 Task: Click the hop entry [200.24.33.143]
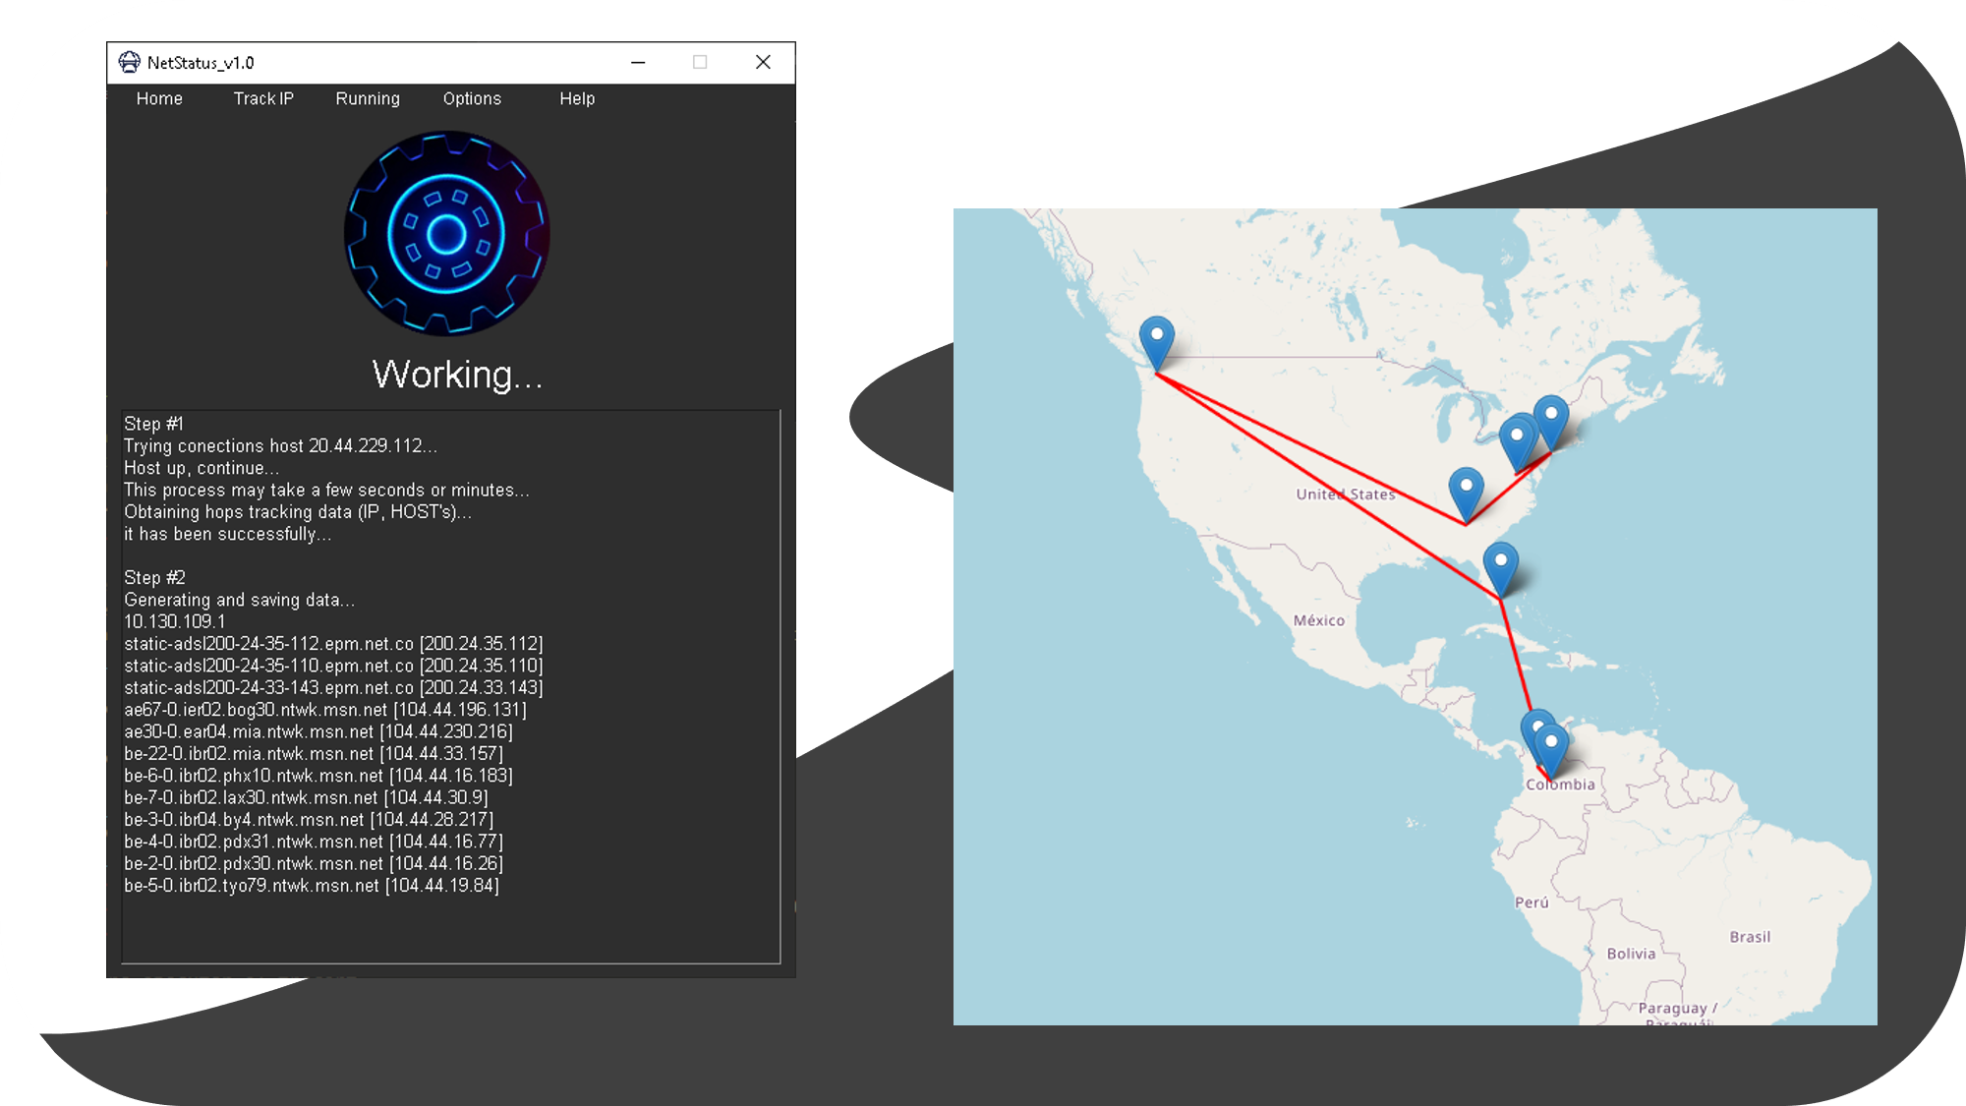coord(333,687)
